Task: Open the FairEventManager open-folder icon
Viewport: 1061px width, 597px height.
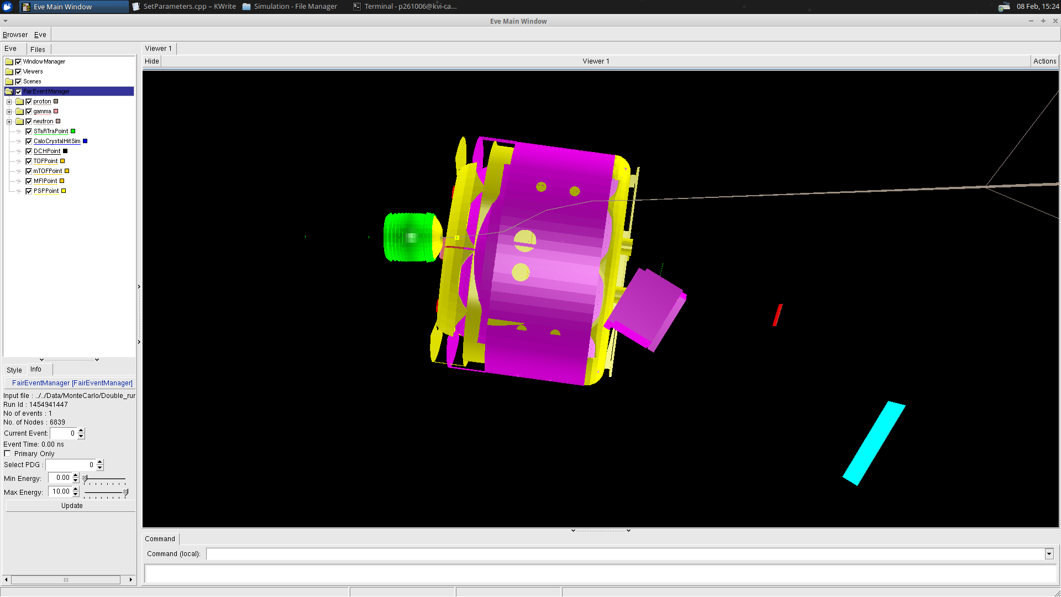Action: pos(9,92)
